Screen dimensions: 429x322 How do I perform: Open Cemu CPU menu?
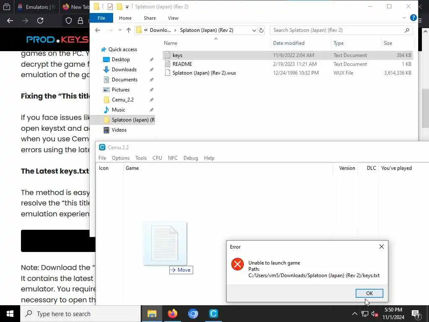click(158, 158)
